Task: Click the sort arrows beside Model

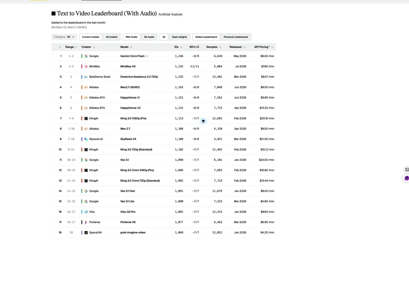Action: coord(131,47)
